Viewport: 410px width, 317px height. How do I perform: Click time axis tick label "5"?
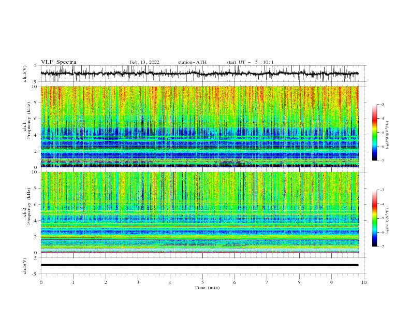202,282
